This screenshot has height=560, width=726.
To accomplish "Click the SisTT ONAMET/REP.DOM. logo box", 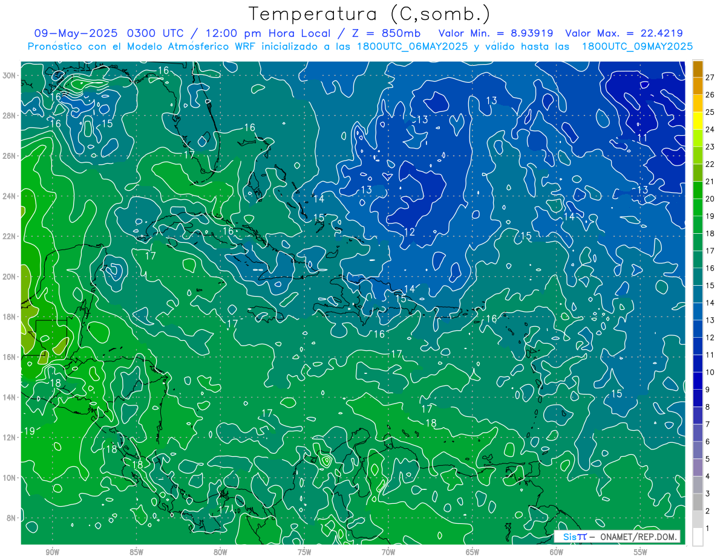I will [616, 536].
